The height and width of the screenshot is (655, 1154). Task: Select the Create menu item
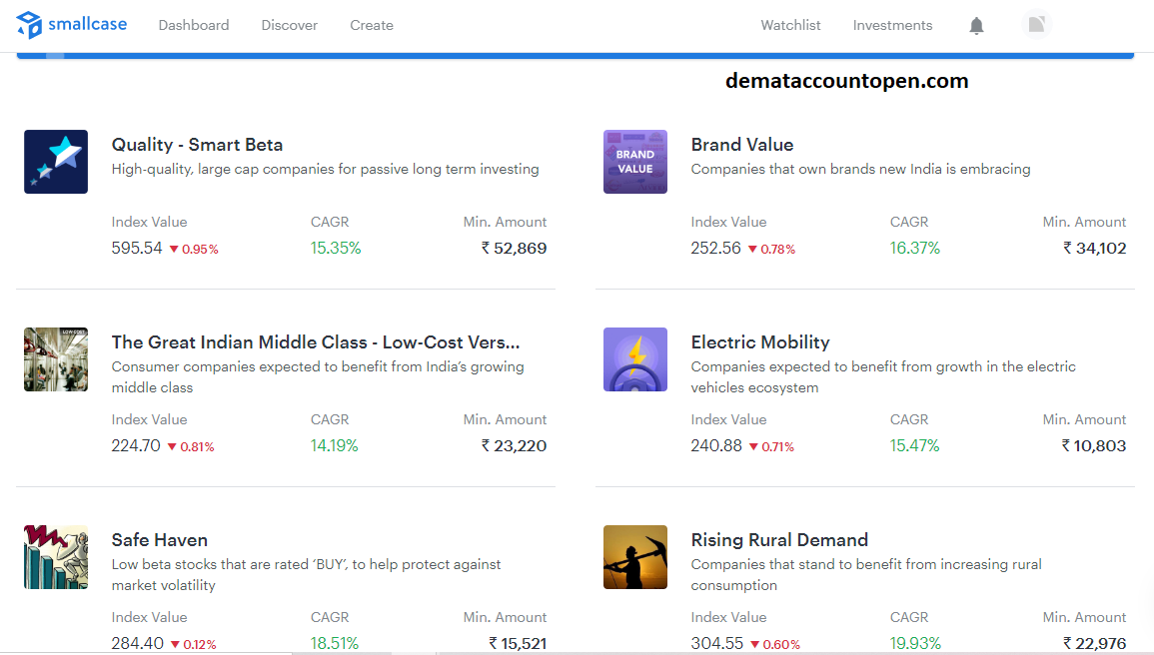tap(372, 25)
